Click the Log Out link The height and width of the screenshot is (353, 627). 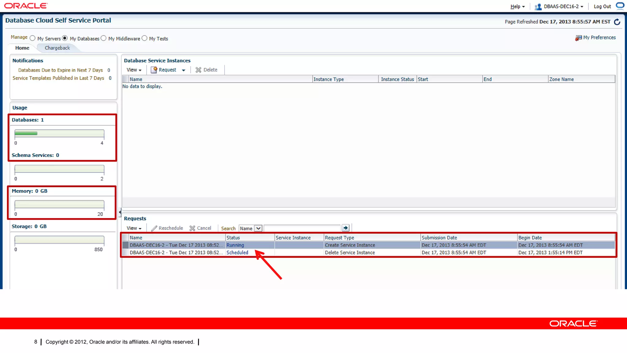pos(602,6)
